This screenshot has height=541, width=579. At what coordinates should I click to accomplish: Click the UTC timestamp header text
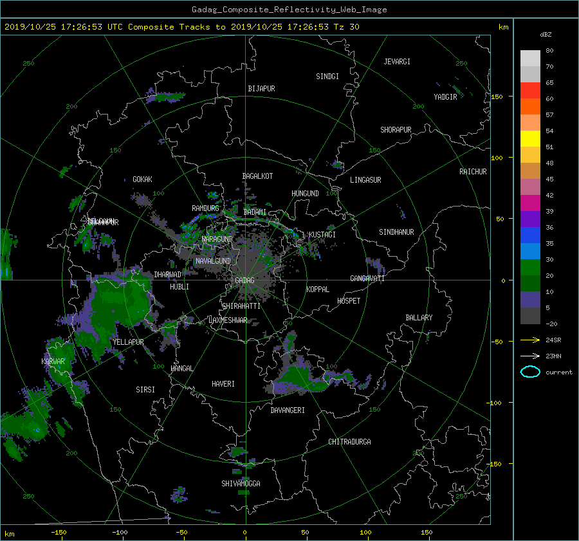[181, 27]
